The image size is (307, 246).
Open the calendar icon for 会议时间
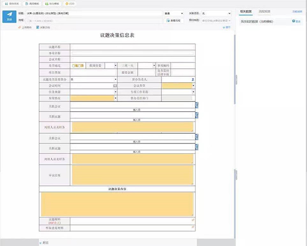[x=115, y=86]
